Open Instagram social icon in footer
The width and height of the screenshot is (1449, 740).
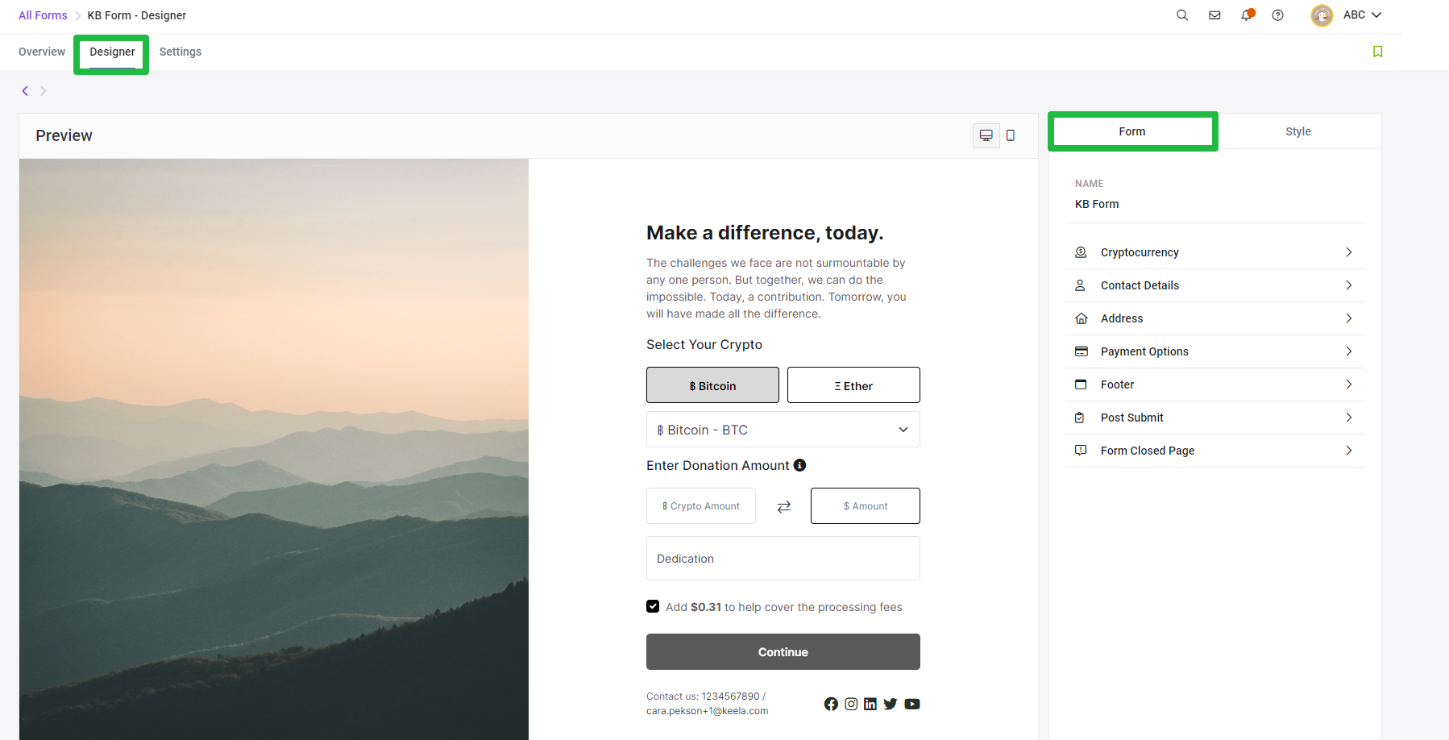pos(851,704)
